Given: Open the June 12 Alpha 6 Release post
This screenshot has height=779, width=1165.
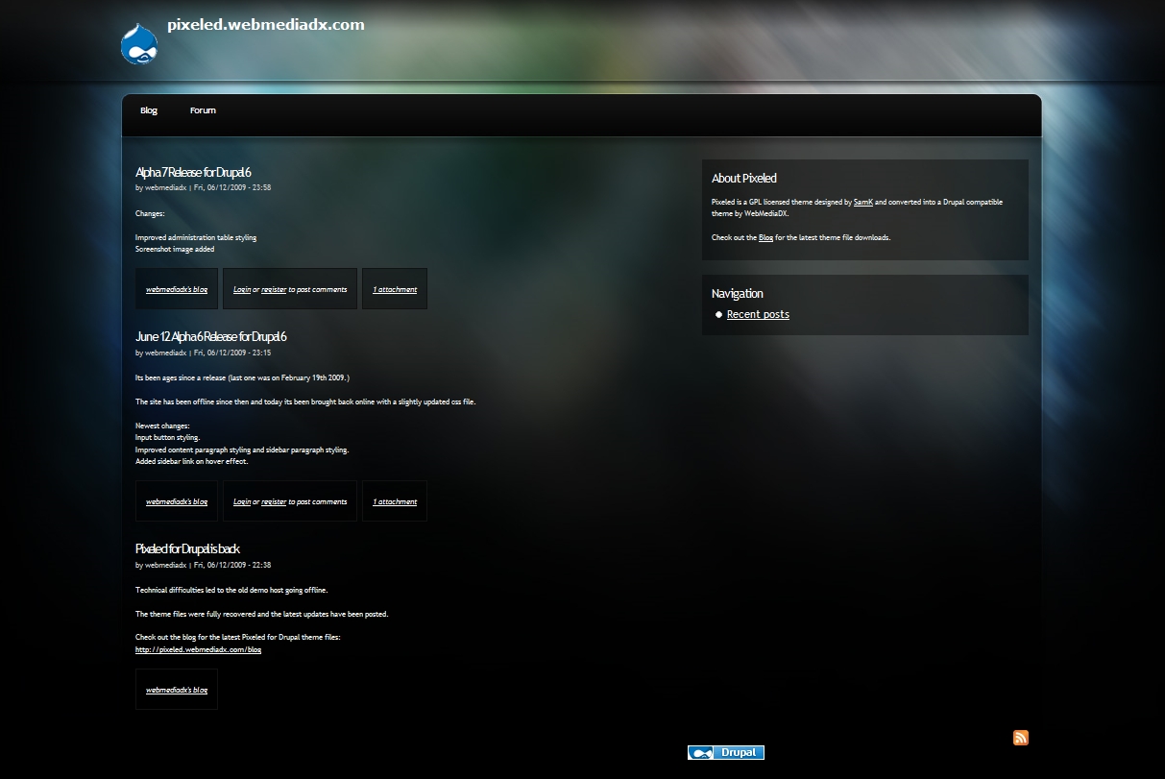Looking at the screenshot, I should 210,337.
